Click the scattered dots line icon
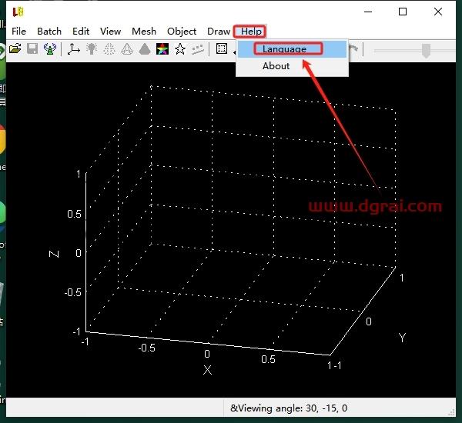Screen dimensions: 462x423 click(x=198, y=49)
